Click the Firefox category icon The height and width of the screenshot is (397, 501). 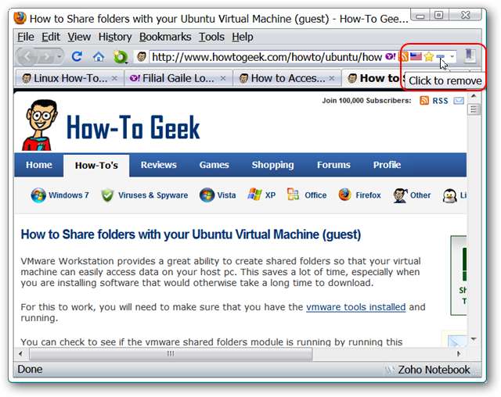(344, 195)
